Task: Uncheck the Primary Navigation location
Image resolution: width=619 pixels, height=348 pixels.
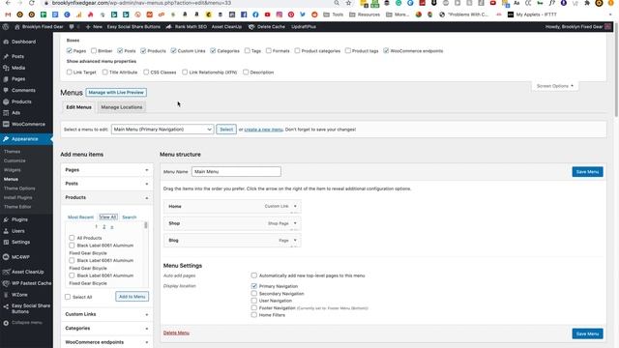Action: (x=253, y=286)
